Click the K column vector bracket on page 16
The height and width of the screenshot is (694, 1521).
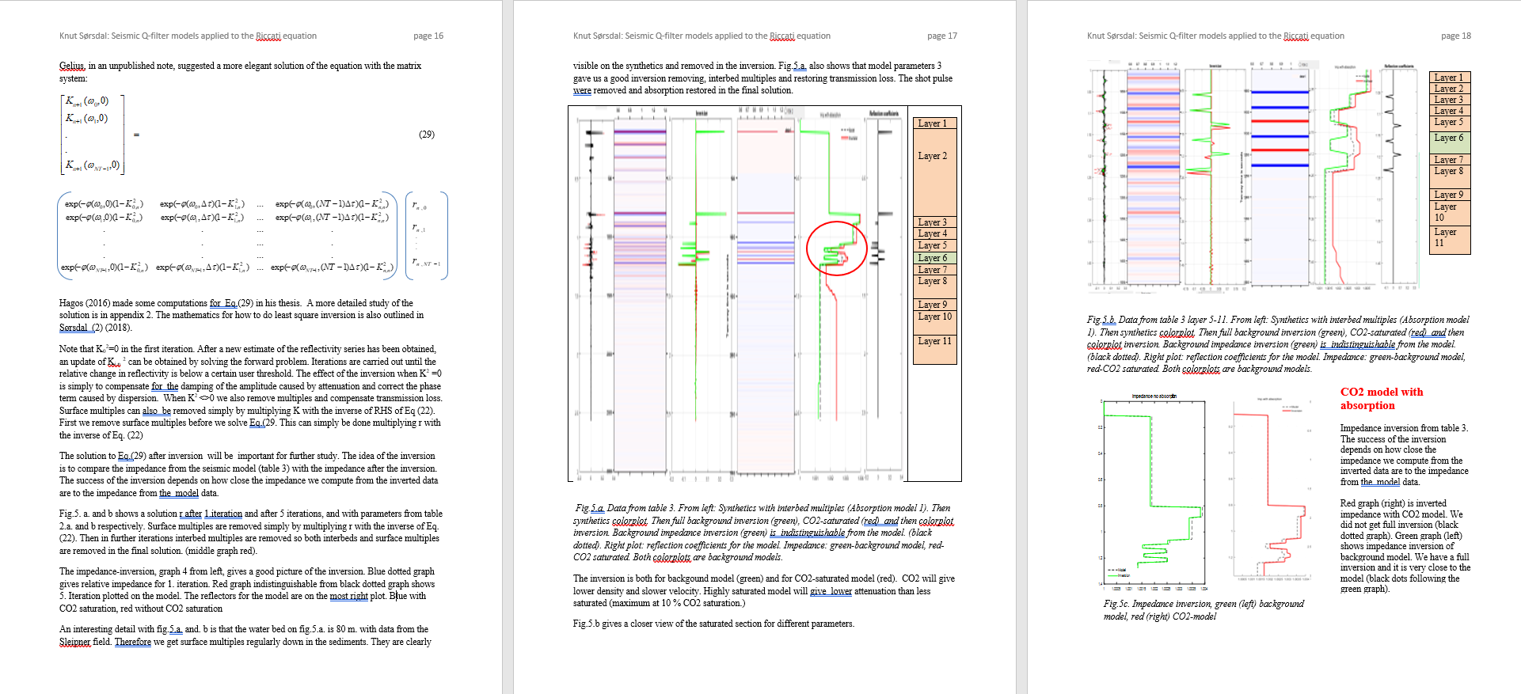[93, 134]
